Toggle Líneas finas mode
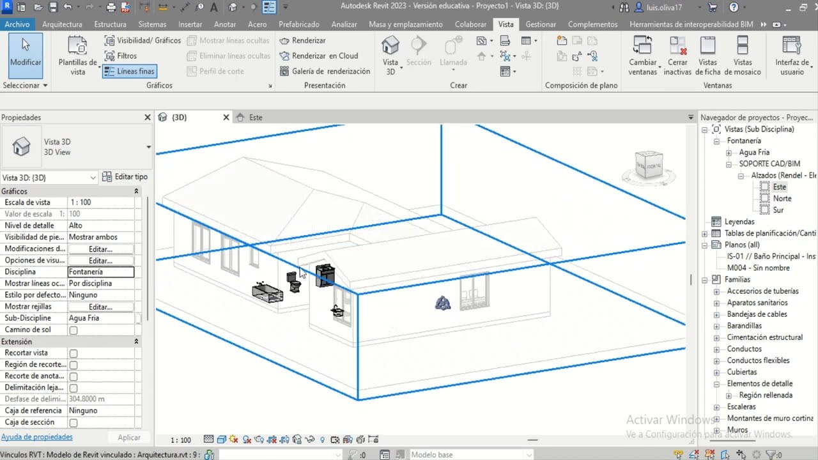 (x=129, y=72)
